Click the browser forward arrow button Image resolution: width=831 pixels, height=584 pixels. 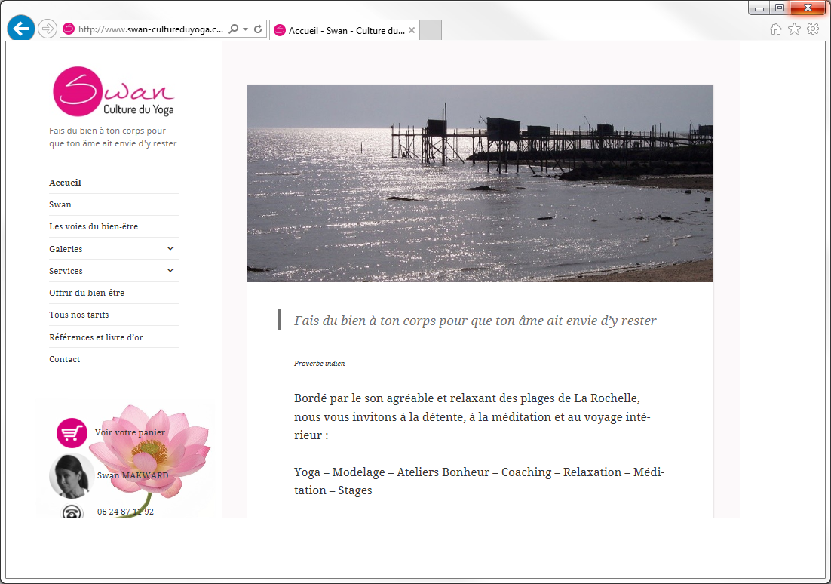(x=47, y=29)
